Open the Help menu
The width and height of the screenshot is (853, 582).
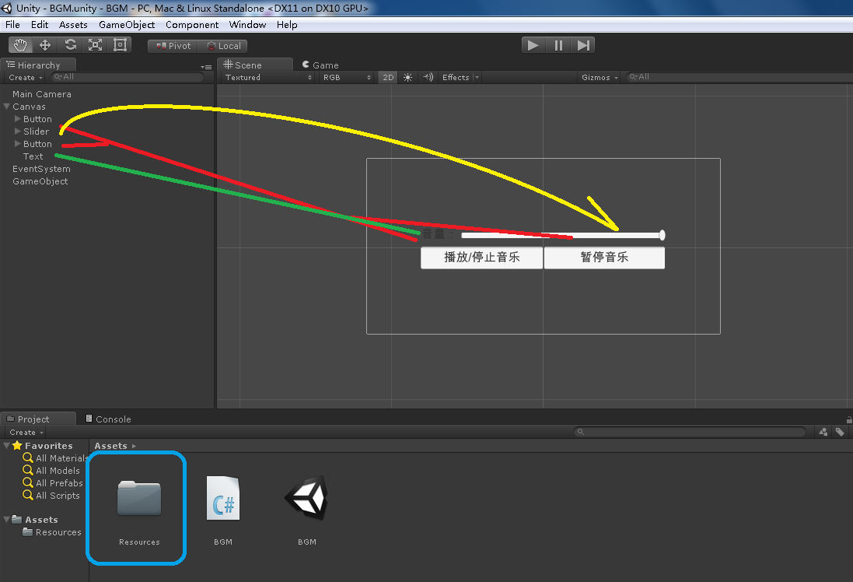(287, 24)
